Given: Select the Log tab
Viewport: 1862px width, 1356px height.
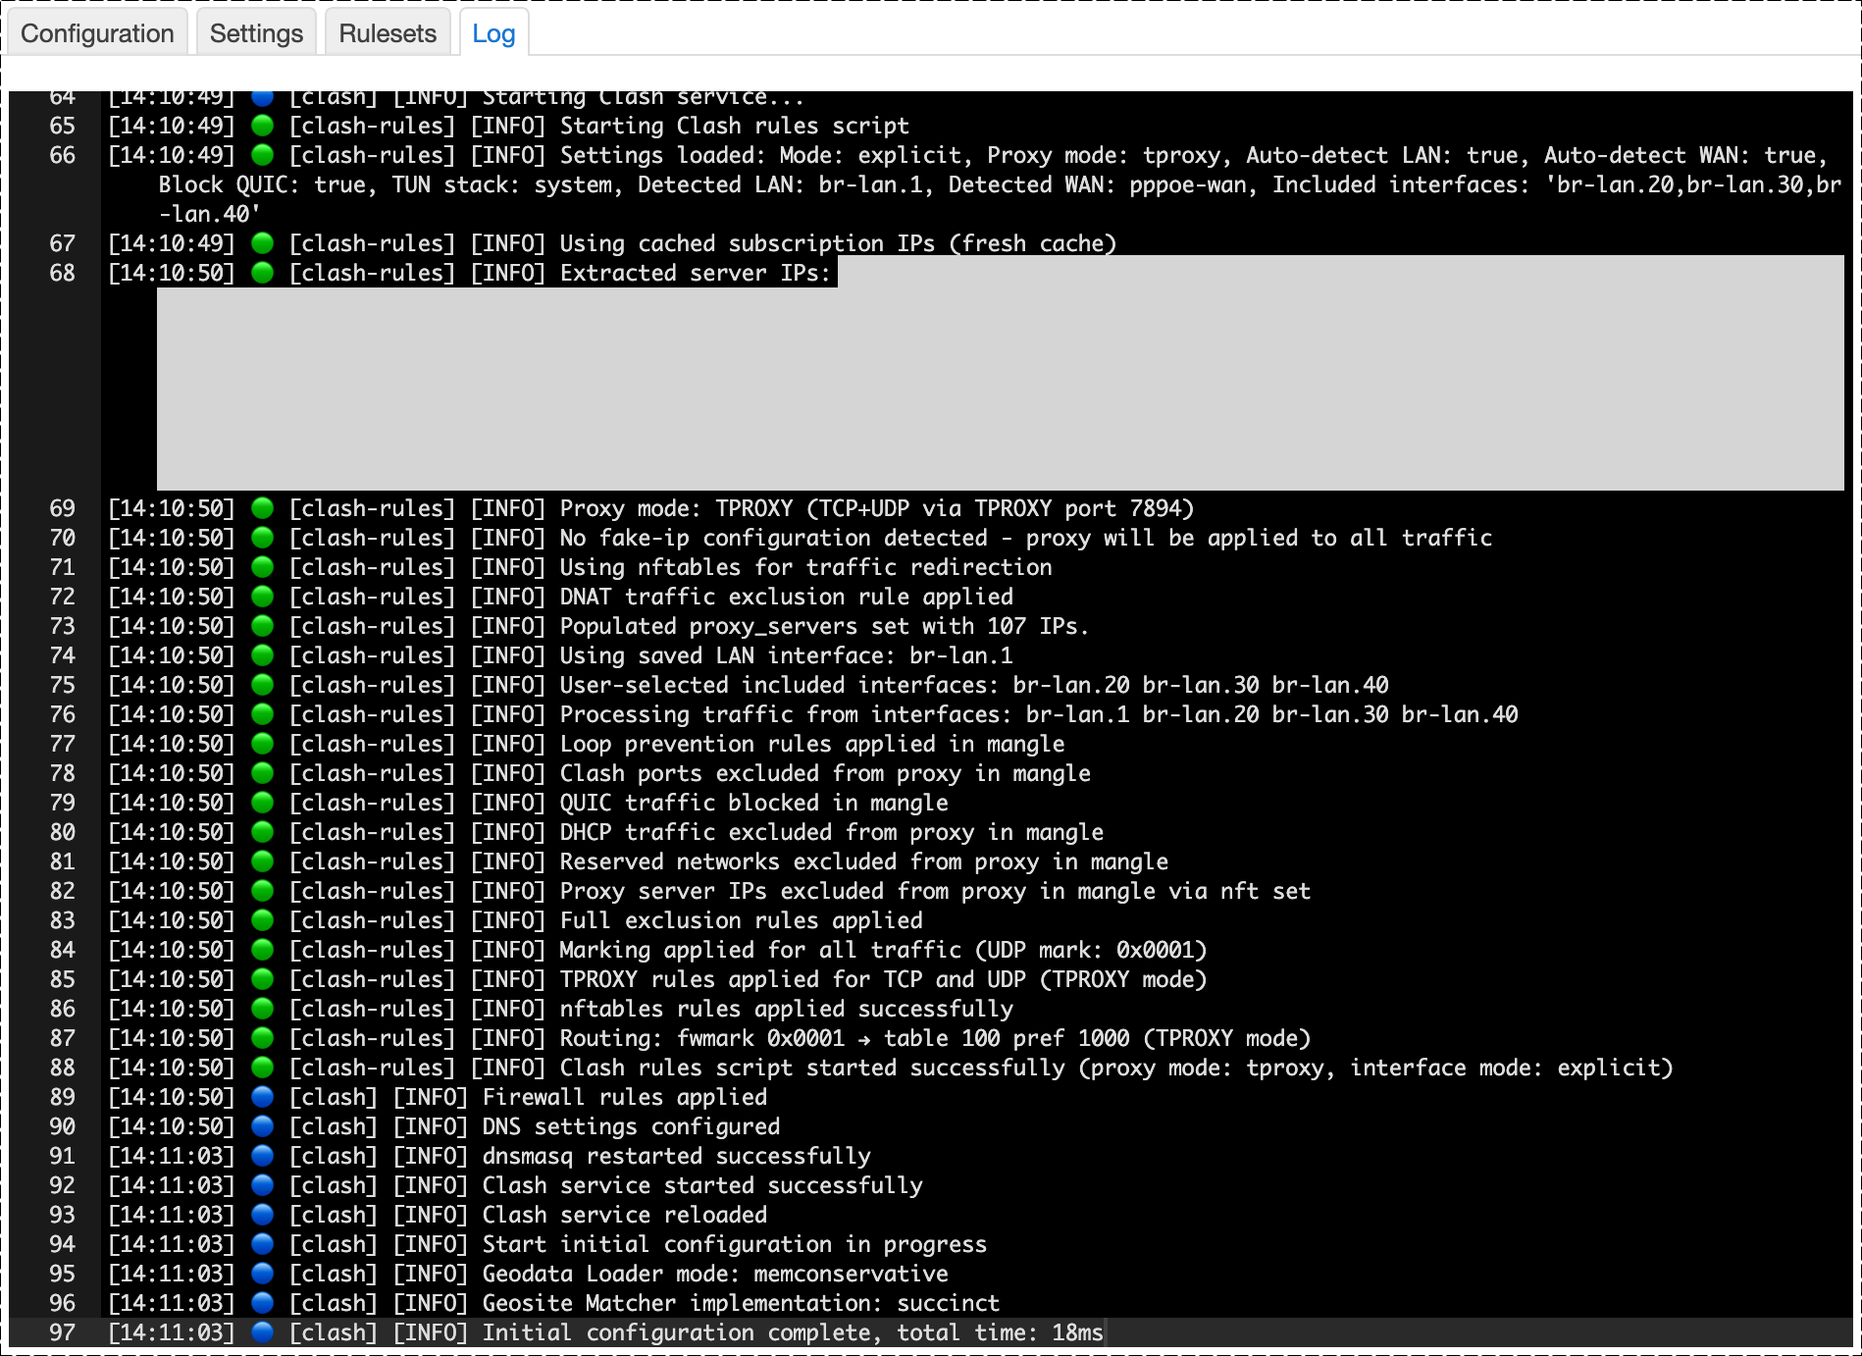Looking at the screenshot, I should pos(493,33).
